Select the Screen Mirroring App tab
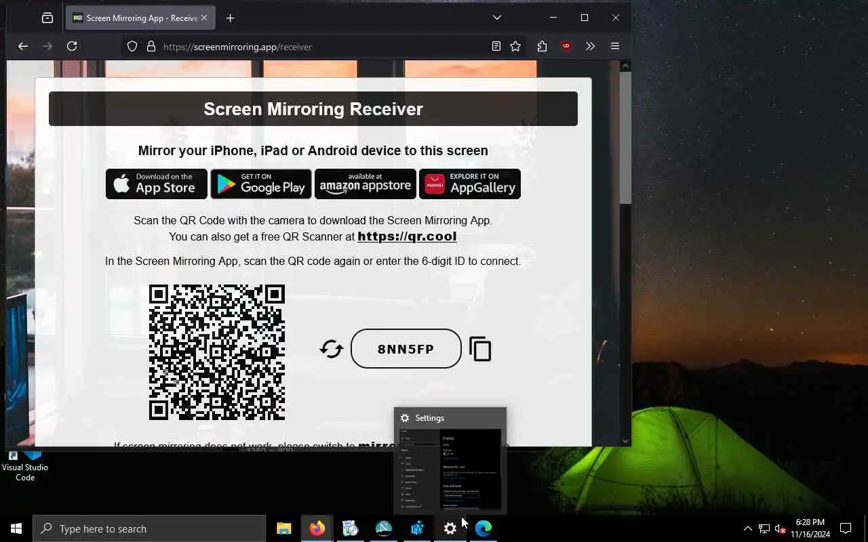This screenshot has width=868, height=542. coord(141,18)
